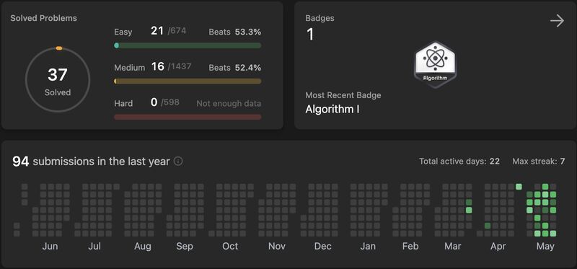Click the Medium difficulty label
Image resolution: width=577 pixels, height=269 pixels.
point(129,68)
